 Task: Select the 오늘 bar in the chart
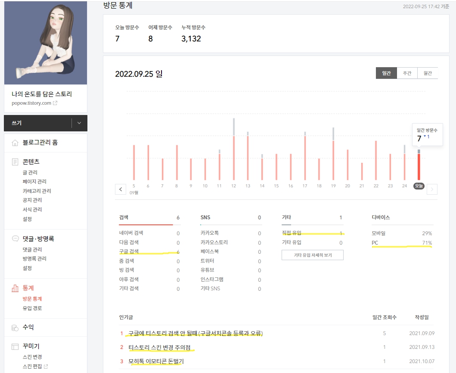[x=419, y=165]
